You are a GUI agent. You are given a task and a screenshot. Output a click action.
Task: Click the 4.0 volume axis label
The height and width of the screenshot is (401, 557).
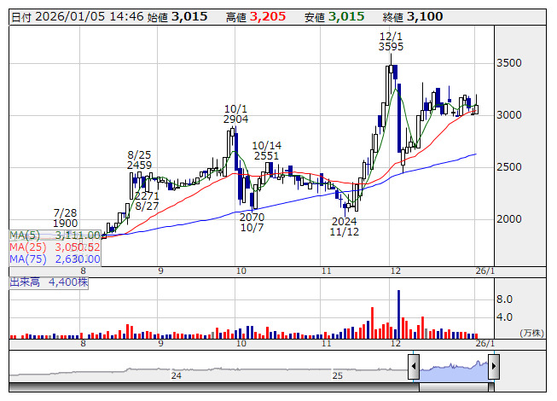(504, 317)
